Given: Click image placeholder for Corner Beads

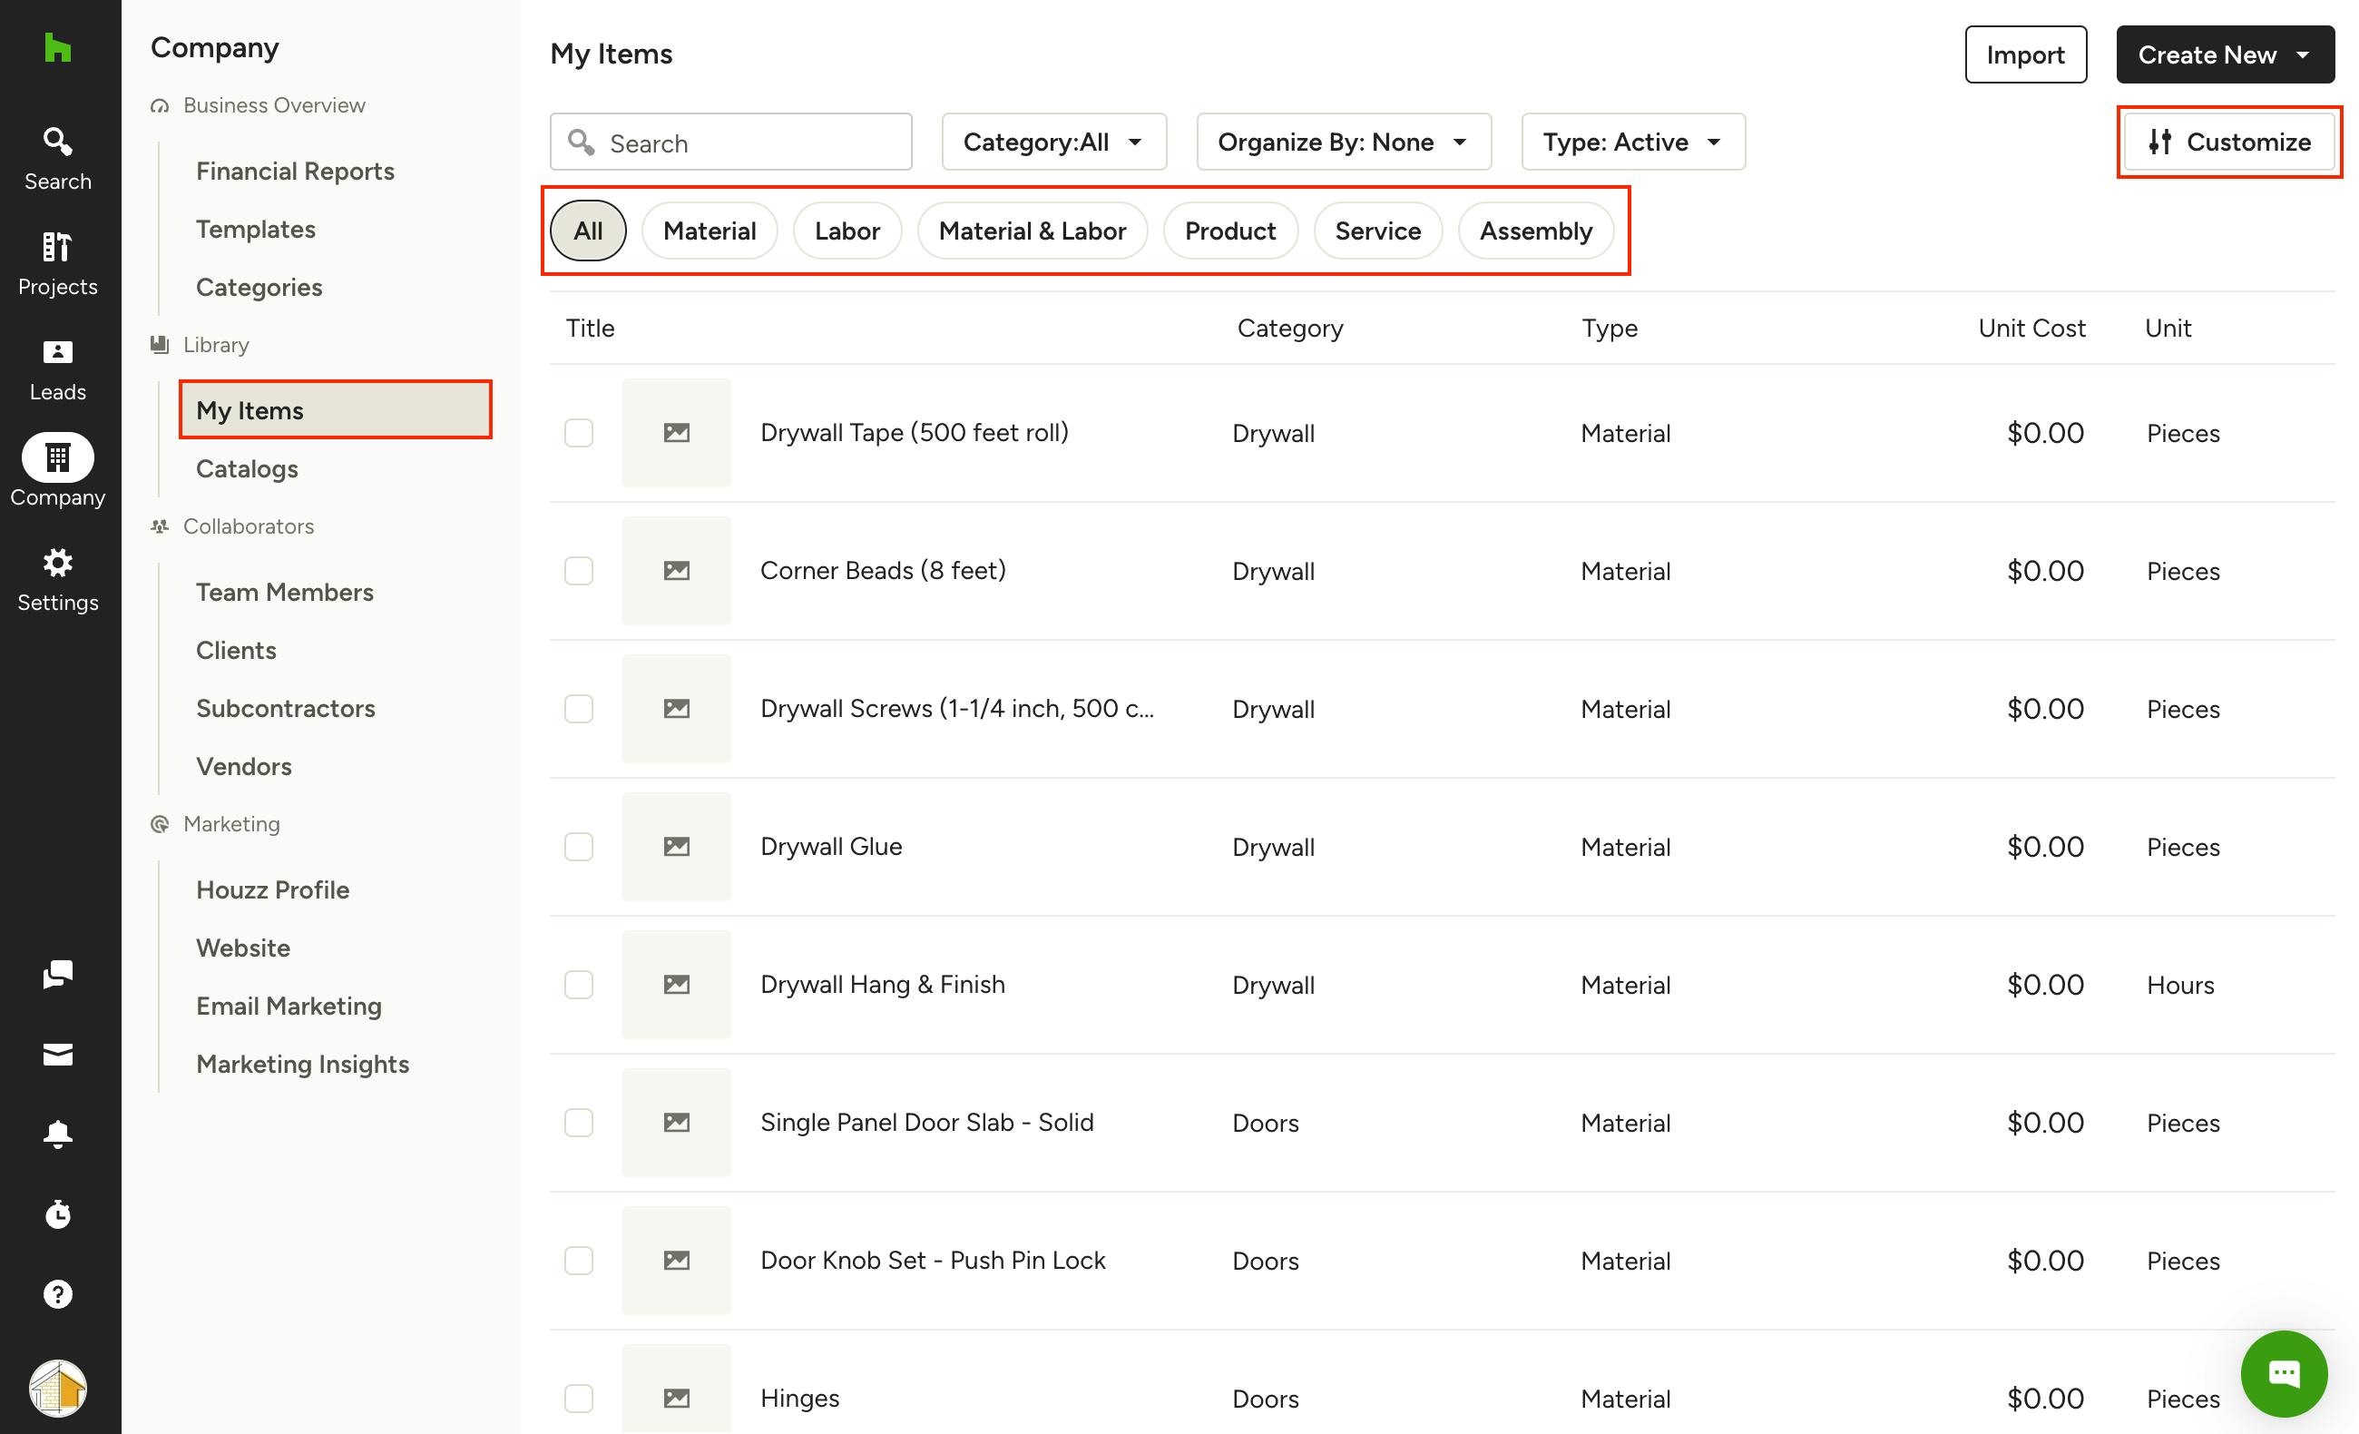Looking at the screenshot, I should [x=676, y=571].
